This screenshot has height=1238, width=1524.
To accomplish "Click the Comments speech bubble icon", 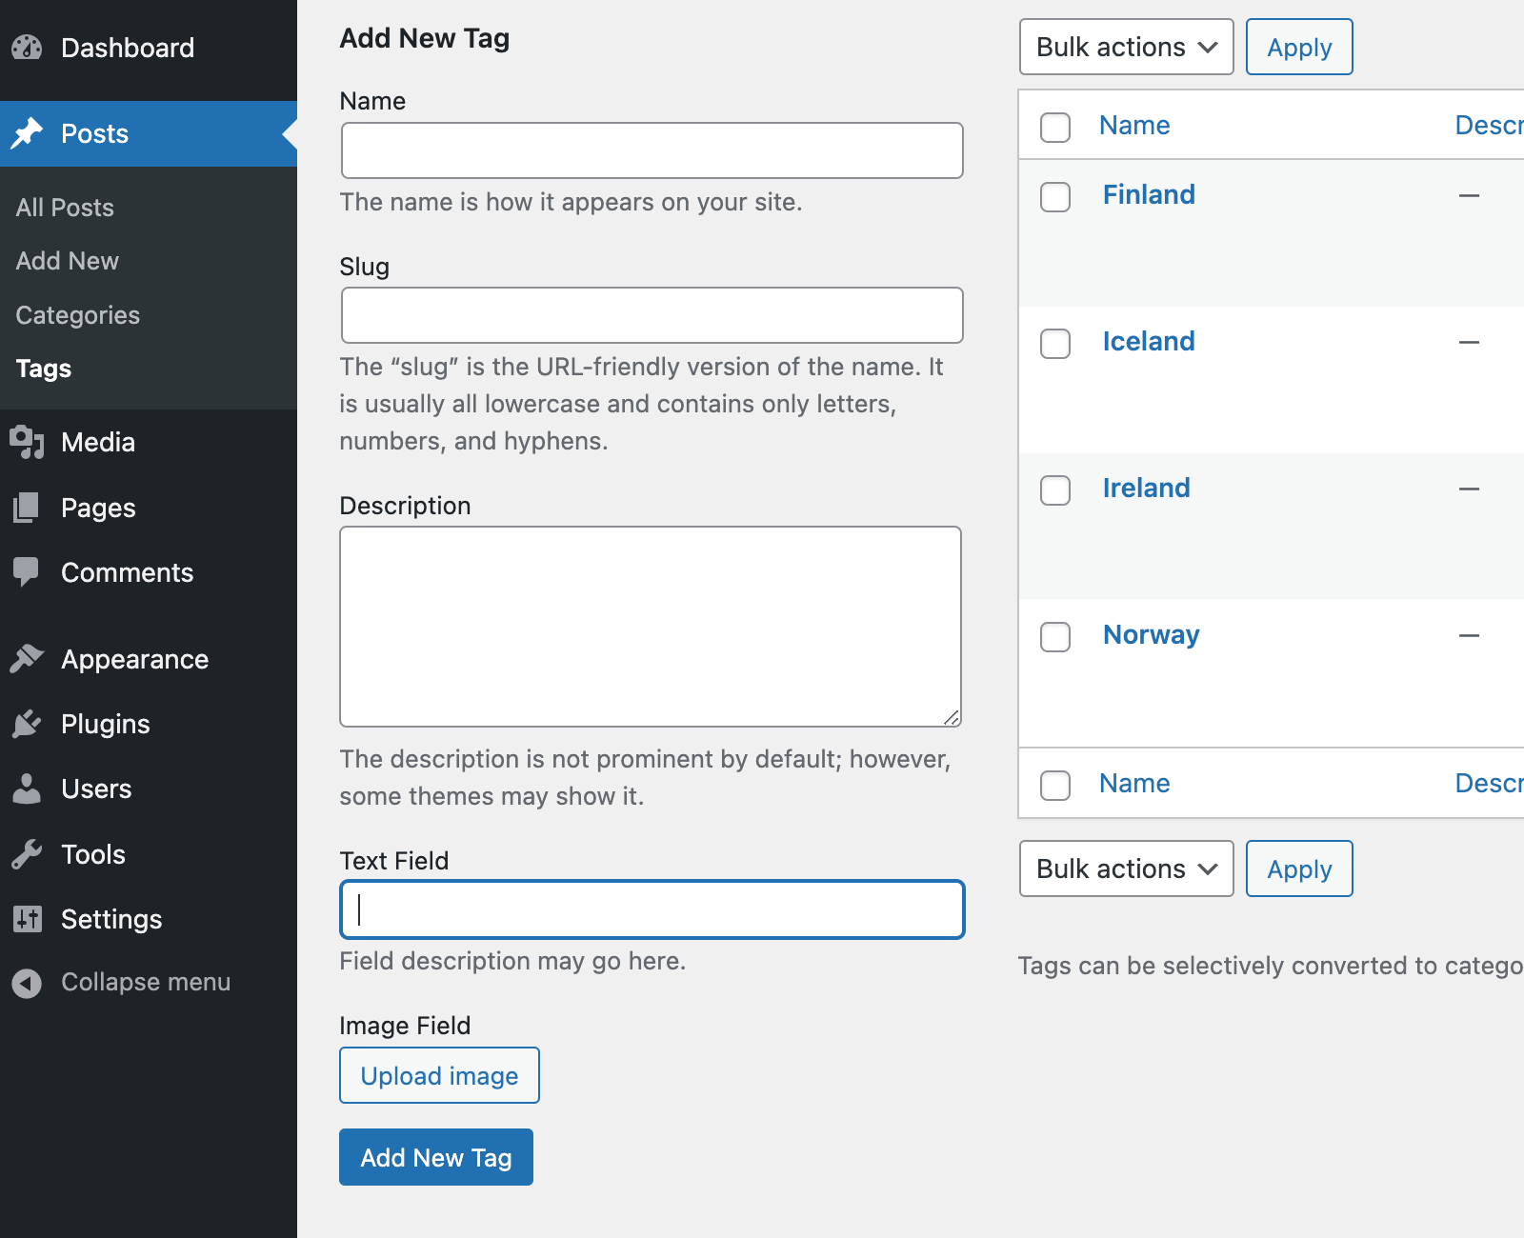I will pos(27,571).
